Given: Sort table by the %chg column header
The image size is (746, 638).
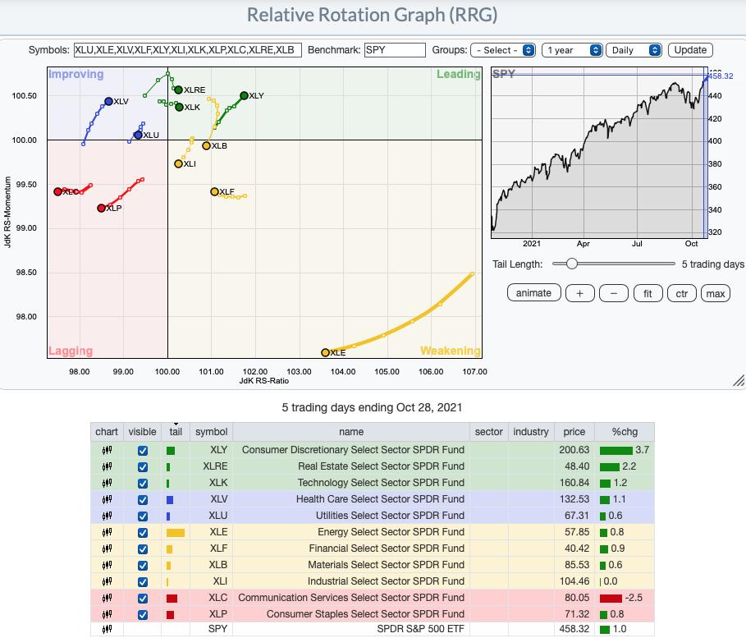Looking at the screenshot, I should point(625,432).
